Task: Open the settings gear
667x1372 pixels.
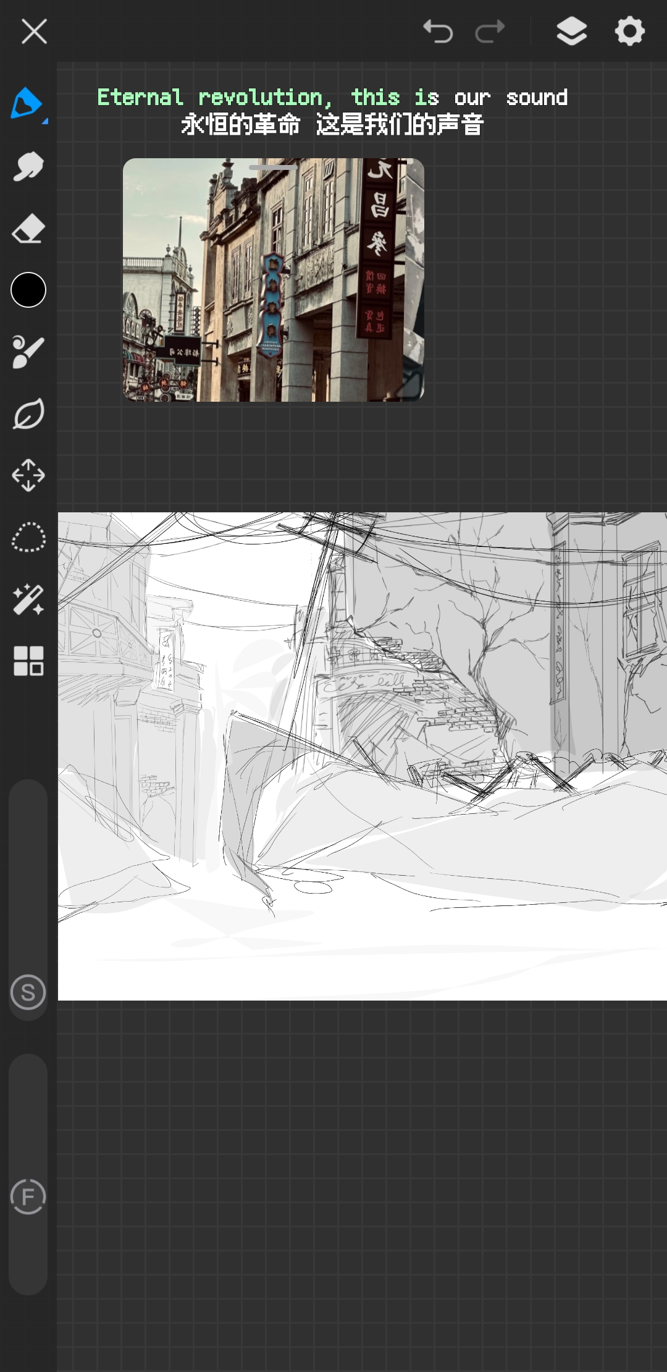Action: (629, 32)
